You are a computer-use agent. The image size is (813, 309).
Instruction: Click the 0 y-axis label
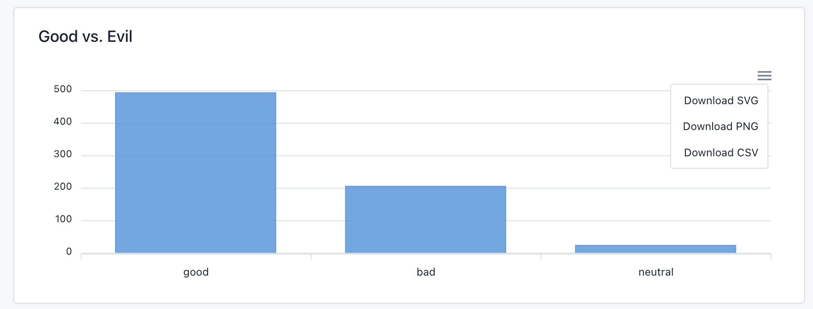coord(69,252)
